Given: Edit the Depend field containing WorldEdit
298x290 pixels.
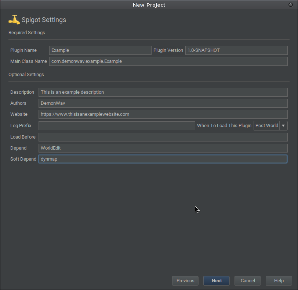Looking at the screenshot, I should coord(163,148).
